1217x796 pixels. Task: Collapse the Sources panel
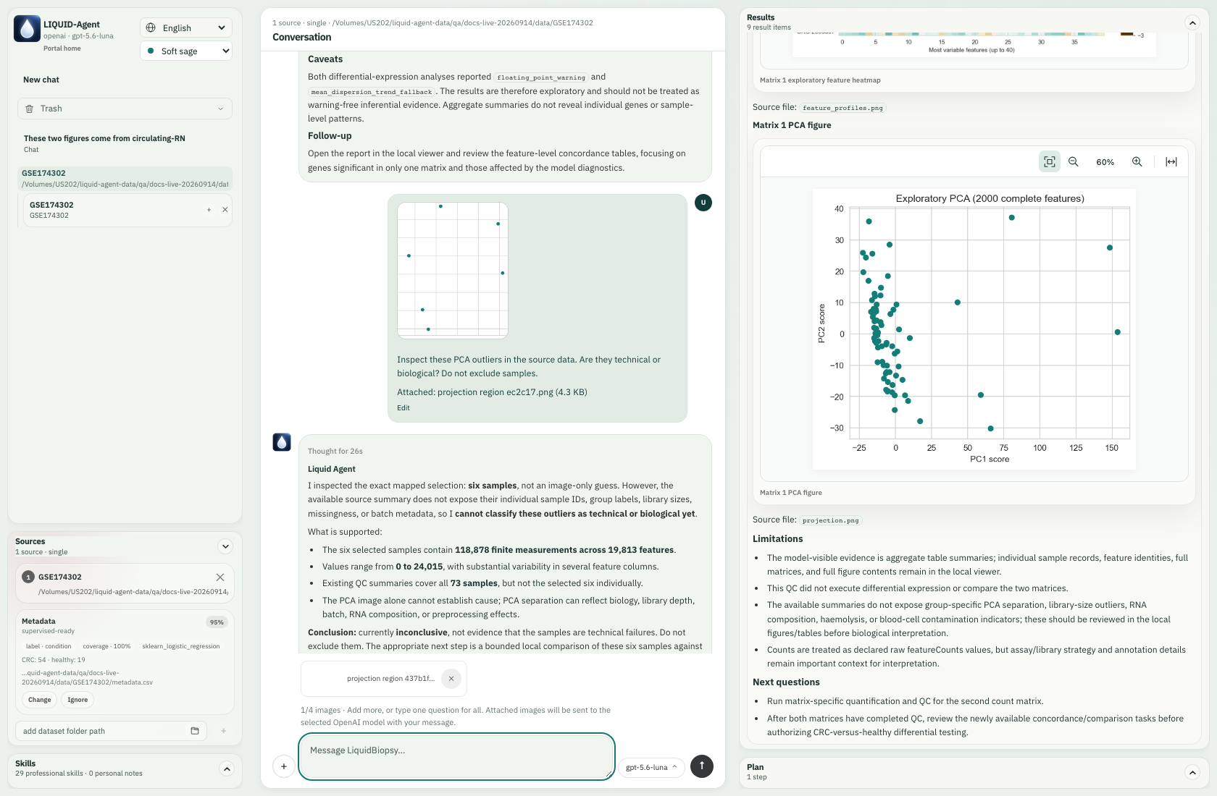(225, 546)
